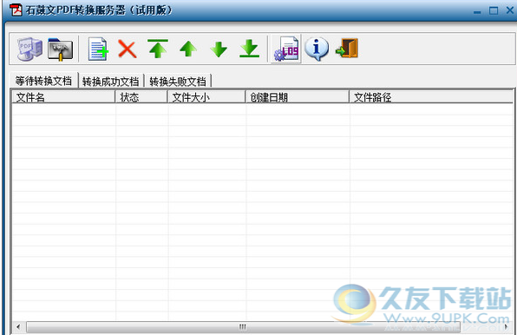The width and height of the screenshot is (517, 335).
Task: Sort by 创建日期 column header
Action: coord(297,97)
